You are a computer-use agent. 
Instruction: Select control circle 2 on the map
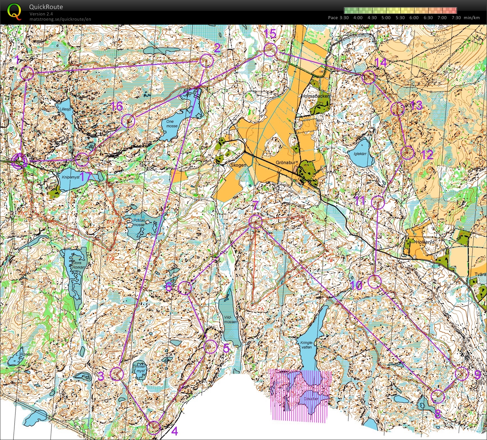pos(206,61)
